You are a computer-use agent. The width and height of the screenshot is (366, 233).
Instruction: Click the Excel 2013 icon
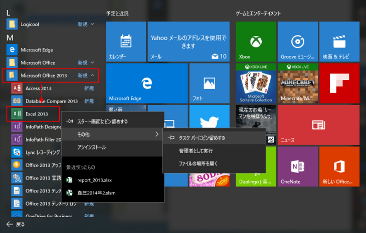17,114
